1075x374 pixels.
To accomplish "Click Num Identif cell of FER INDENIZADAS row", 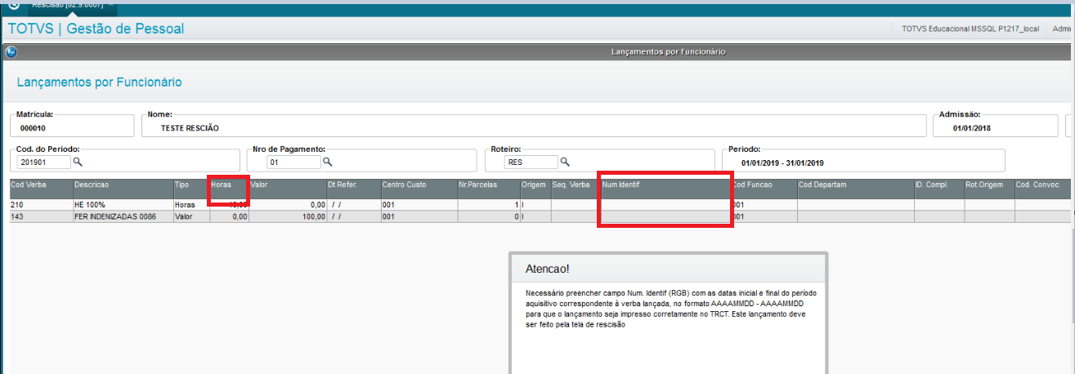I will (x=665, y=216).
